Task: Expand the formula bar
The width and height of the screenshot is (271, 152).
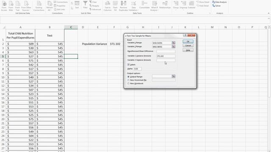Action: pyautogui.click(x=269, y=19)
